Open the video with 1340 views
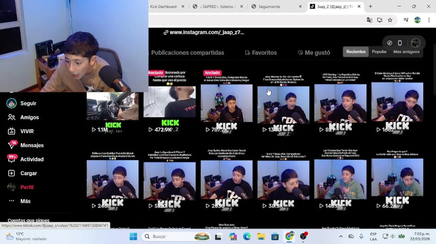436x244 pixels. point(283,103)
